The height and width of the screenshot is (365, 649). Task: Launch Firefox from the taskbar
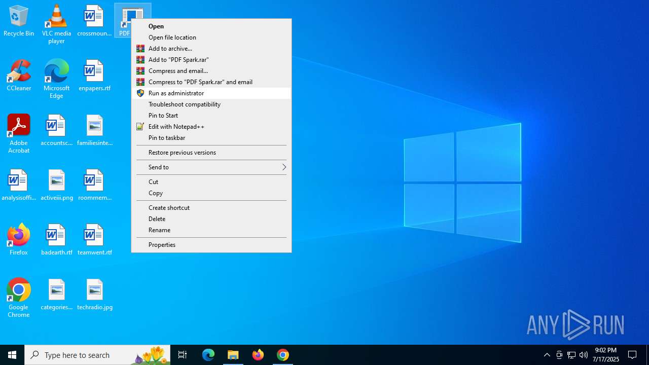(258, 355)
